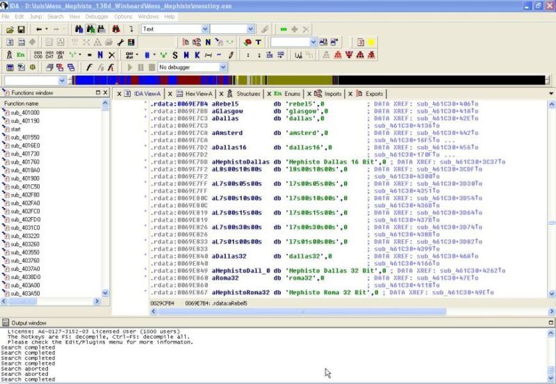Expand the hash number format dropdown arrow
Viewport: 556px width, 384px height.
point(154,55)
